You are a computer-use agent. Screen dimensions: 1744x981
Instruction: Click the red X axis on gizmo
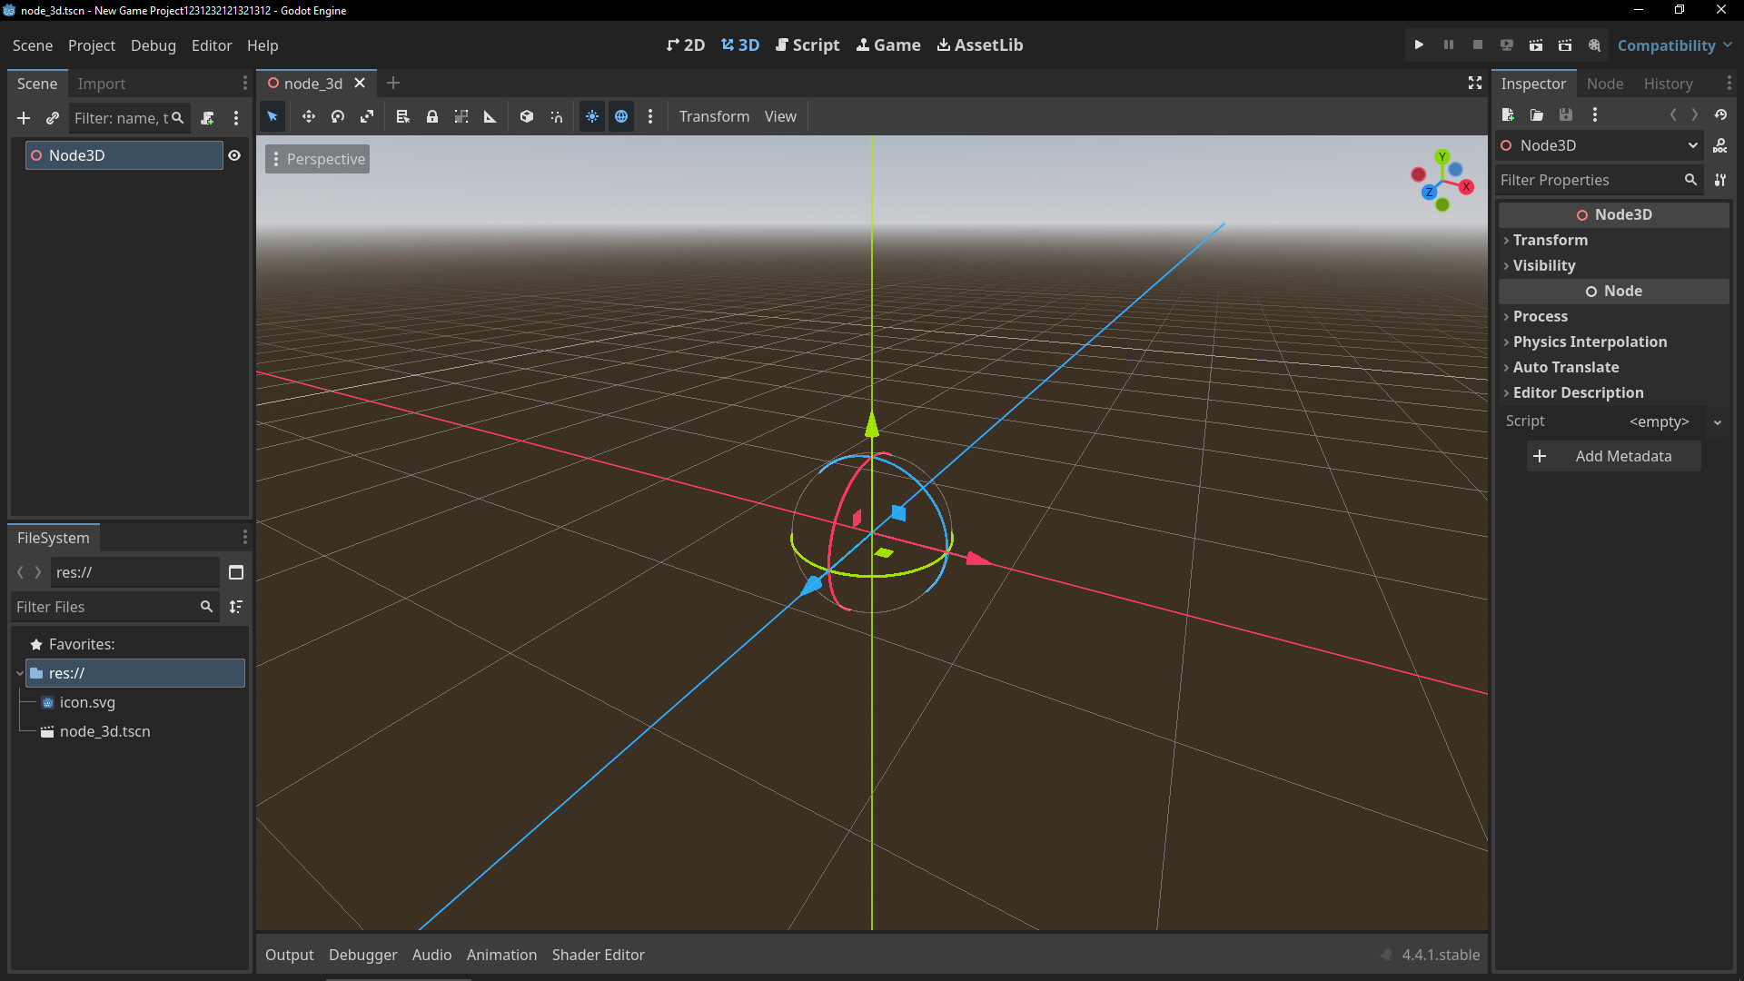pyautogui.click(x=1466, y=187)
